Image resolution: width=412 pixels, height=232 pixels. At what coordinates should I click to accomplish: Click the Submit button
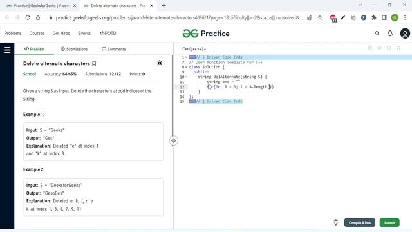click(x=389, y=222)
